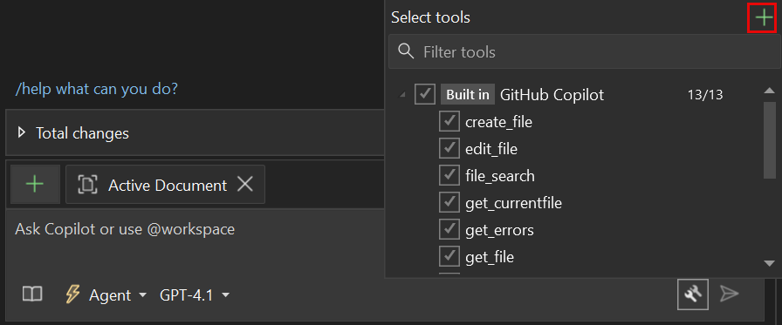Viewport: 782px width, 325px height.
Task: Open the Agent mode dropdown
Action: tap(117, 295)
